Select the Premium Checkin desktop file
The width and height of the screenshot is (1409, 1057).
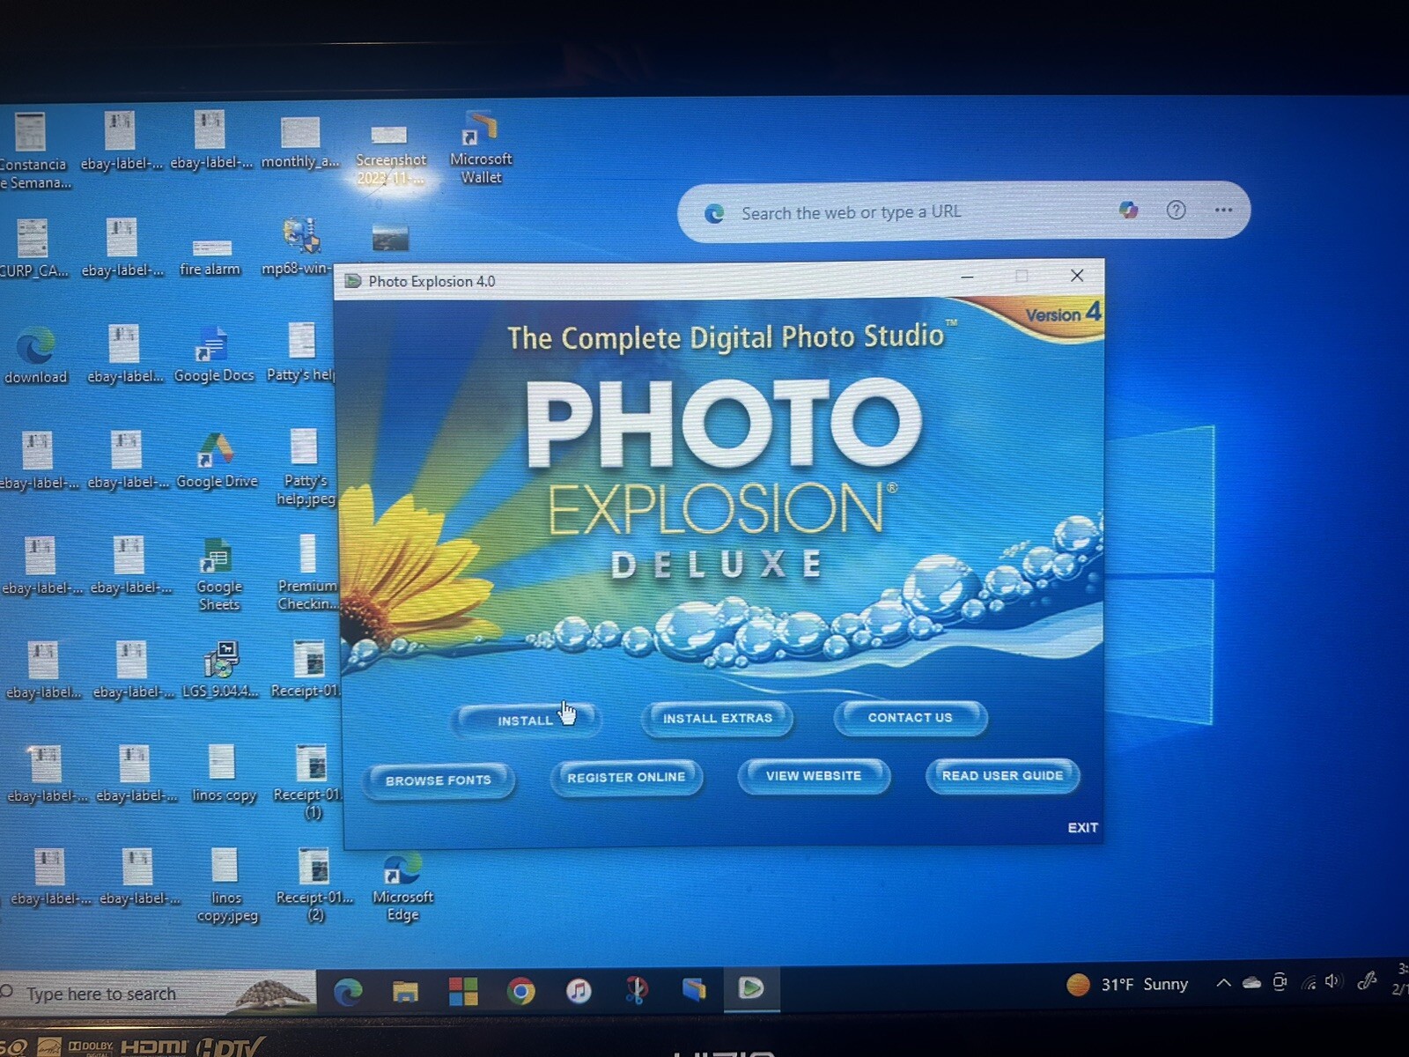[307, 573]
